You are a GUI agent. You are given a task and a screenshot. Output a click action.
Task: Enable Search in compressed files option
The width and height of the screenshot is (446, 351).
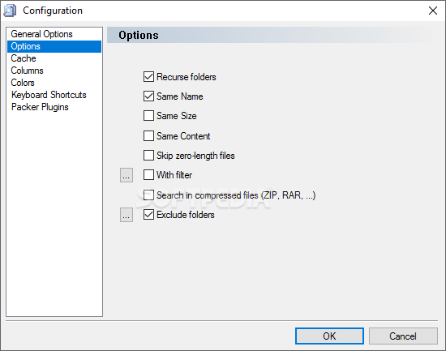[148, 195]
